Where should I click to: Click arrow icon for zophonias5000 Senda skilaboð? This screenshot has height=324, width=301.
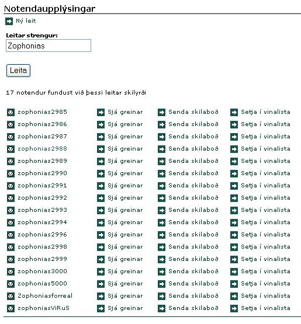(161, 284)
